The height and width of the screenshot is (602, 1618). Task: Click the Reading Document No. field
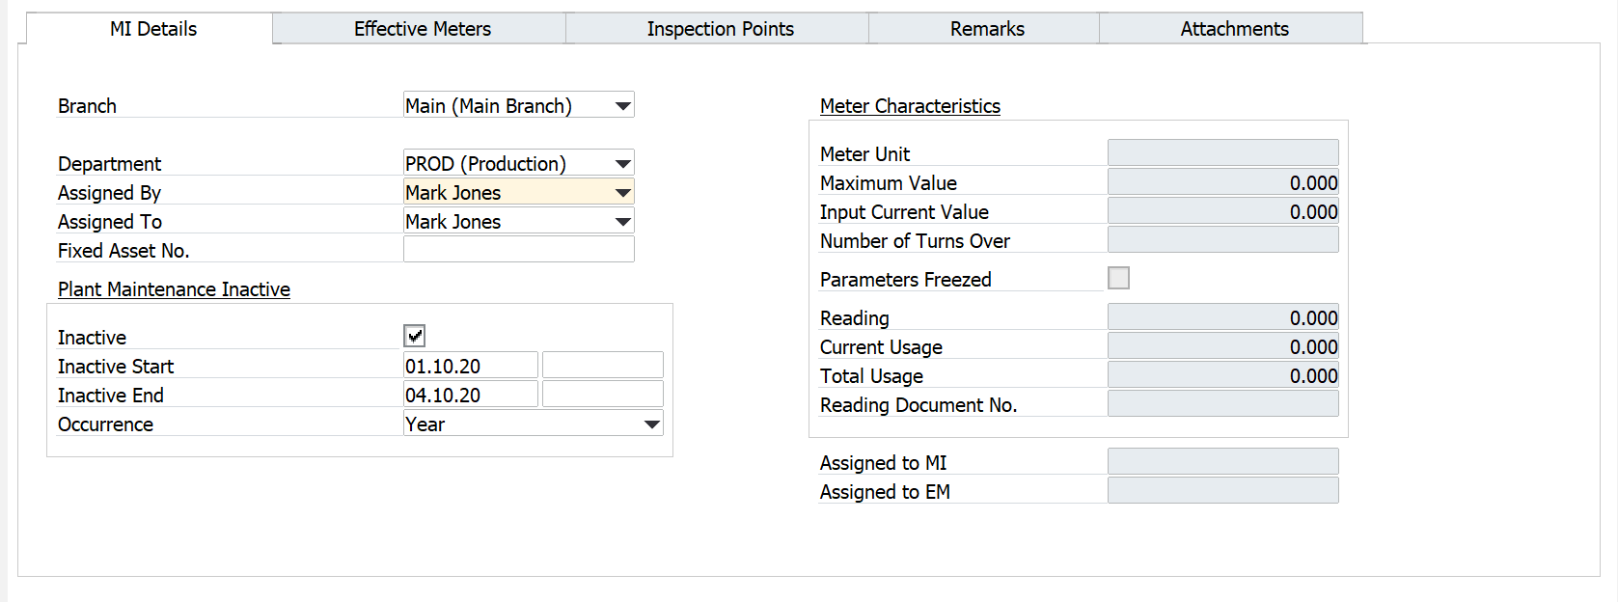pyautogui.click(x=1222, y=404)
